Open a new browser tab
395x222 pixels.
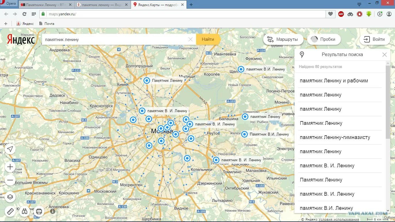coord(191,5)
